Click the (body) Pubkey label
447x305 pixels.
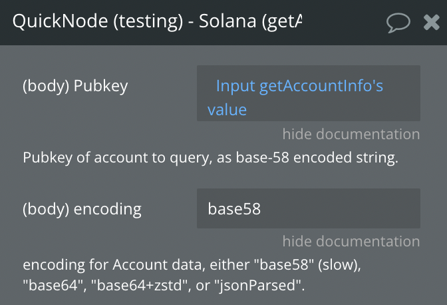point(75,86)
